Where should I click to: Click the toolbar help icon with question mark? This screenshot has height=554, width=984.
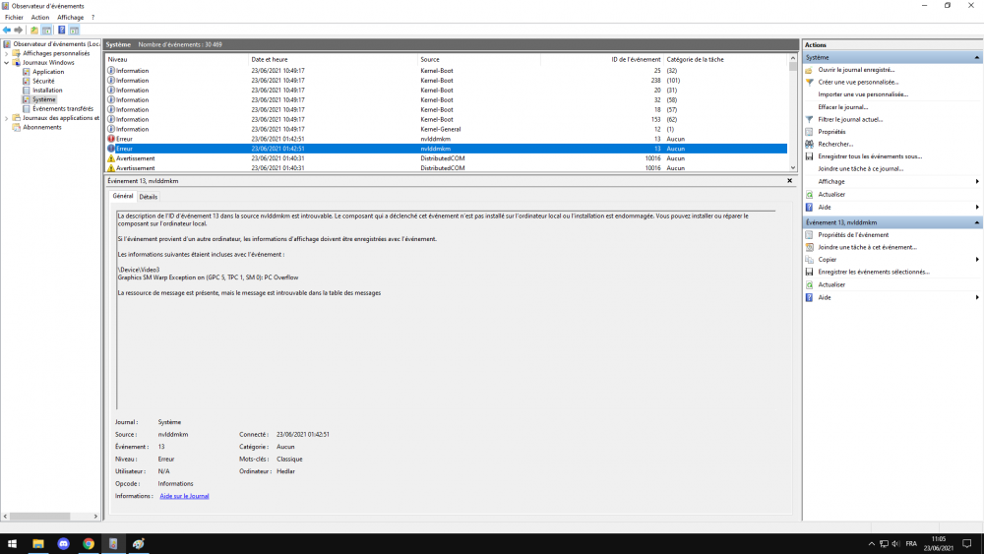61,31
